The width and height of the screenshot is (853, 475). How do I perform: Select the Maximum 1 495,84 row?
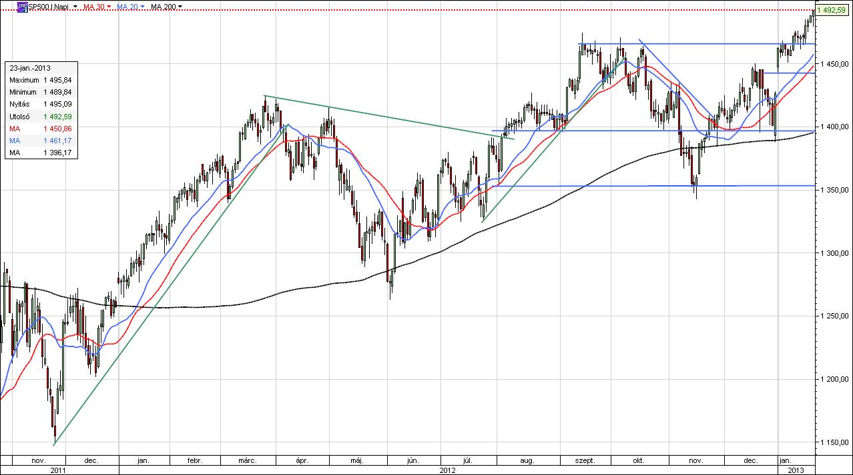(x=40, y=79)
